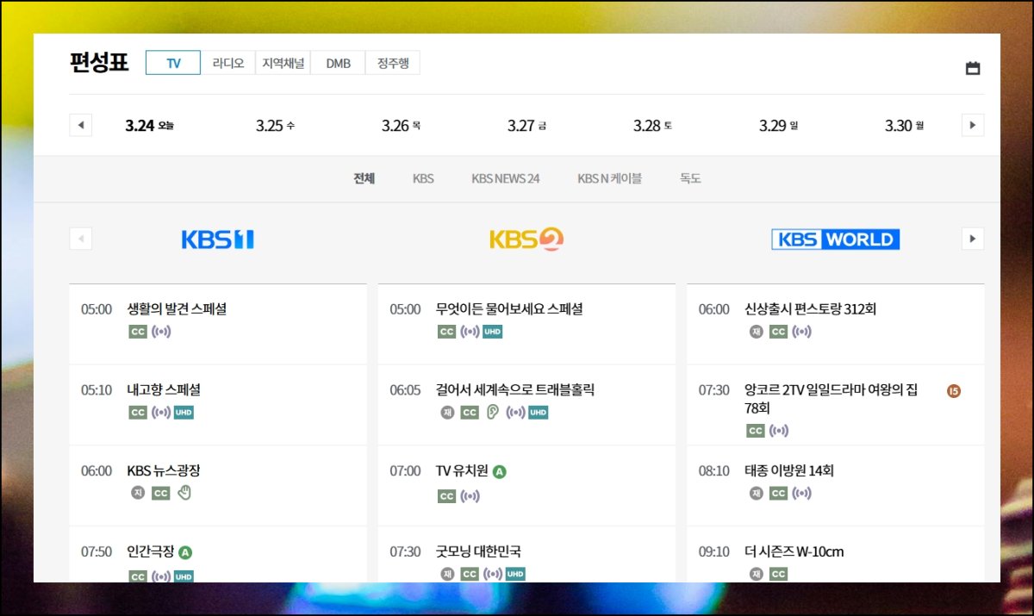Select date 3.29 일
Image resolution: width=1034 pixels, height=616 pixels.
(x=778, y=126)
